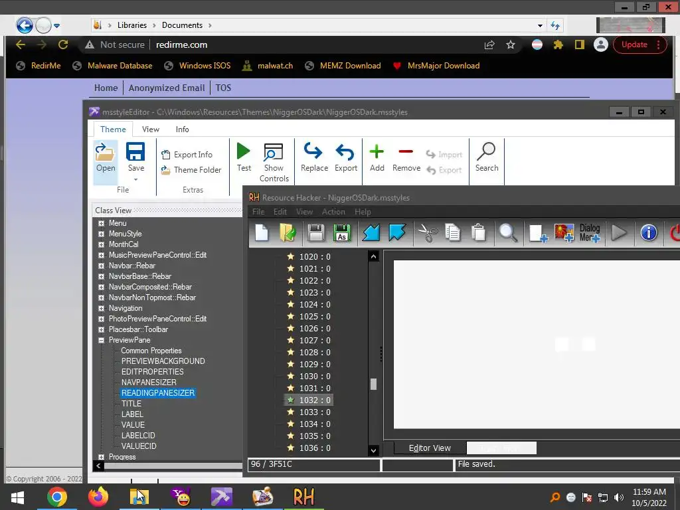This screenshot has width=680, height=510.
Task: Click the gray Compile play icon in Resource Hacker
Action: (619, 233)
